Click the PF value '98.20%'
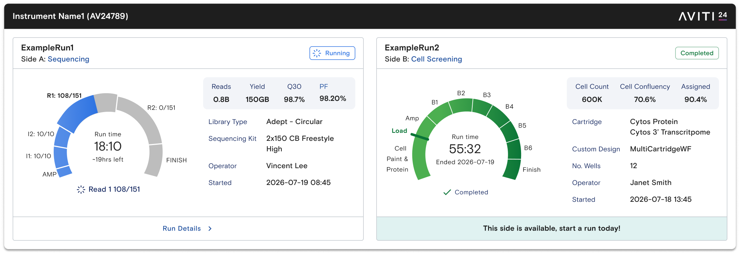The image size is (740, 254). tap(333, 99)
